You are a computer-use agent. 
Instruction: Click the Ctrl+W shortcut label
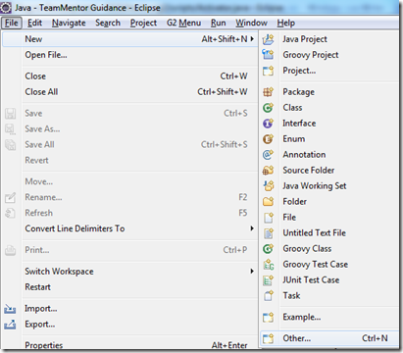[233, 76]
